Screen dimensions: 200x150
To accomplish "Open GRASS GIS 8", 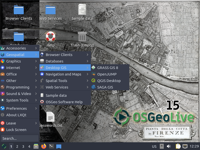I will (x=107, y=67).
